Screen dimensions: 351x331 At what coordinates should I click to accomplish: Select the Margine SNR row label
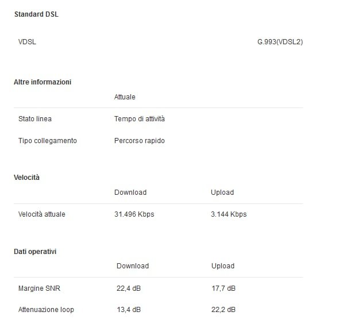pos(39,288)
